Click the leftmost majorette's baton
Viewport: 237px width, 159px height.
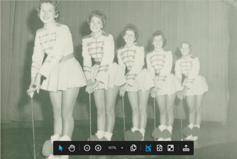(x=32, y=125)
